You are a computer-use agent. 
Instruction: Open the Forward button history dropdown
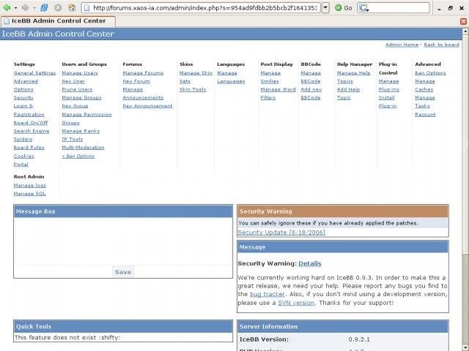click(34, 8)
